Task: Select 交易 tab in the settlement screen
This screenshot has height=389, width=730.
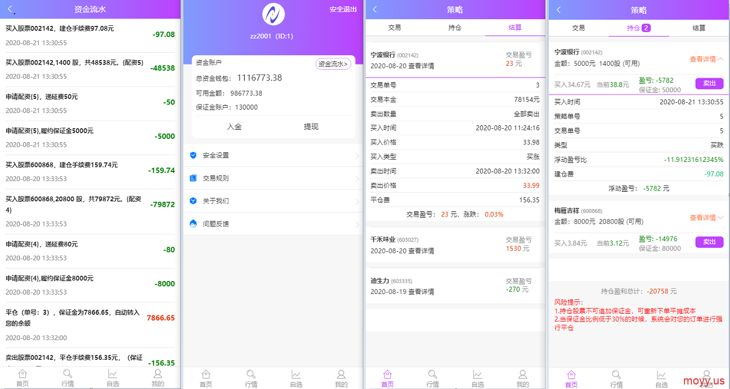Action: pyautogui.click(x=394, y=28)
